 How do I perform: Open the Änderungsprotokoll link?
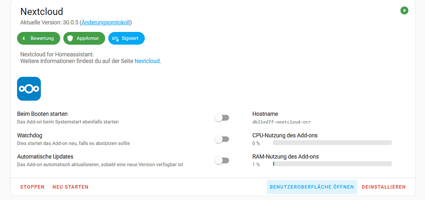click(106, 22)
